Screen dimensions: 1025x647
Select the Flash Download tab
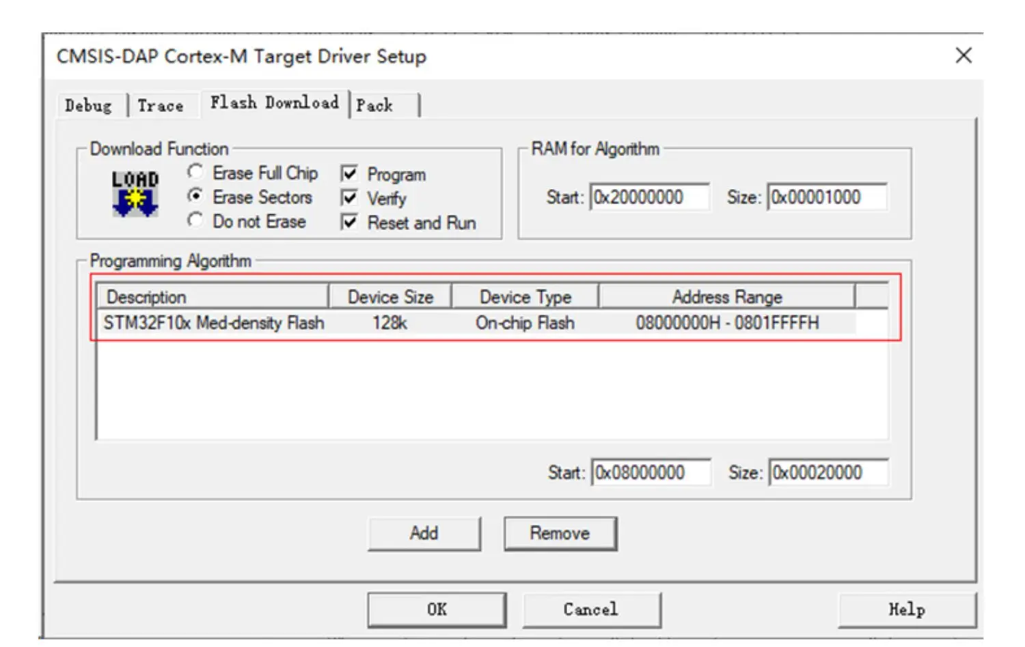[274, 102]
